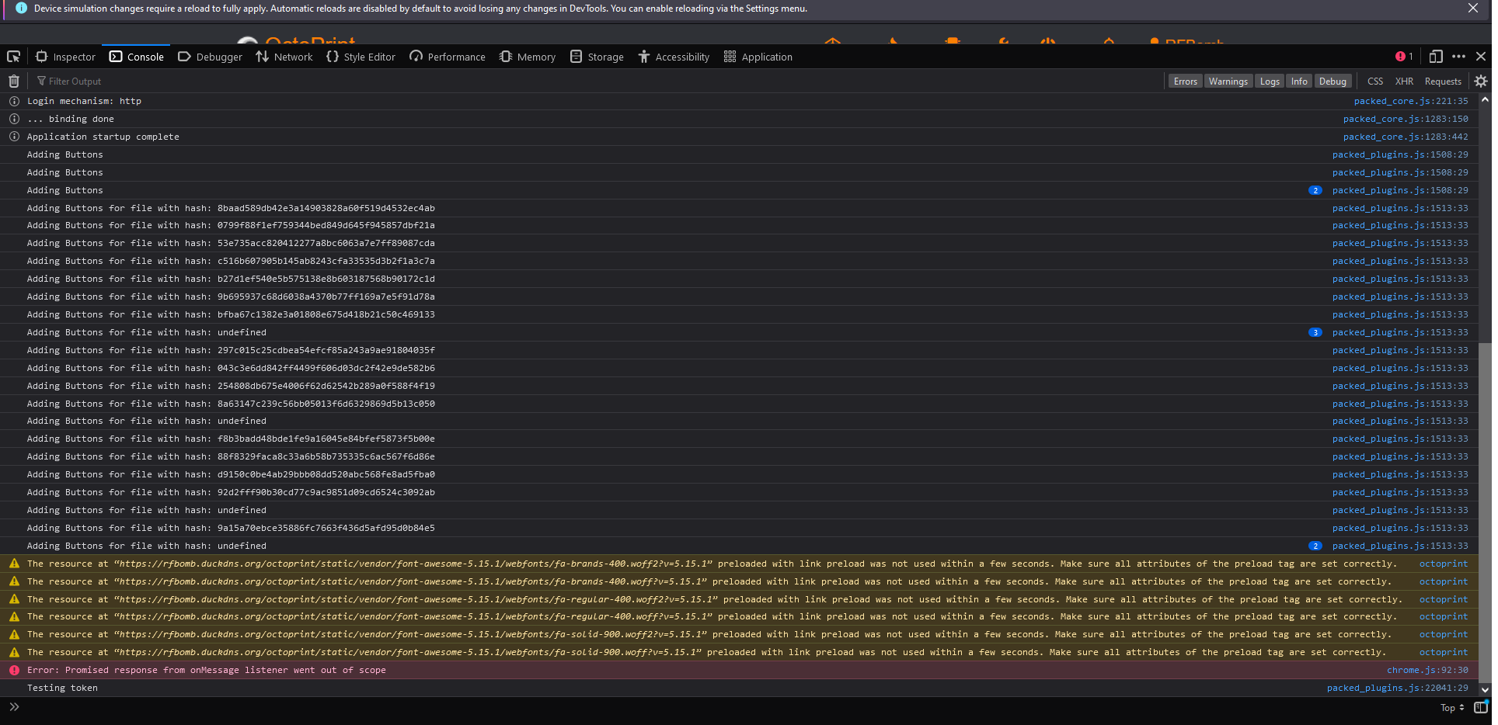Clear console output with trash icon
Image resolution: width=1498 pixels, height=725 pixels.
click(14, 81)
